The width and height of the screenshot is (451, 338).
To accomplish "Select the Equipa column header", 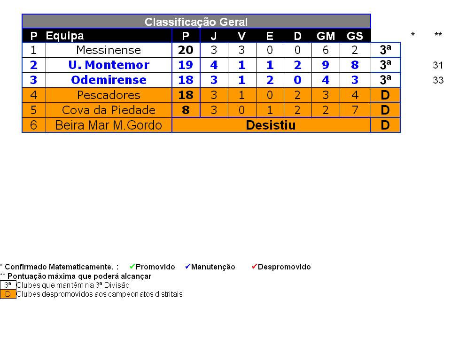I will (65, 36).
